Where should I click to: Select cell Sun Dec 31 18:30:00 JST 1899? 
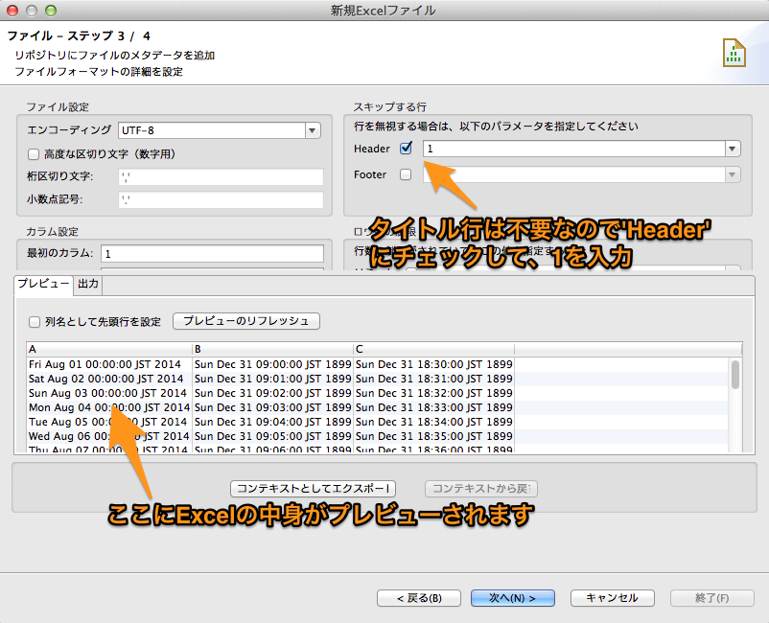434,364
